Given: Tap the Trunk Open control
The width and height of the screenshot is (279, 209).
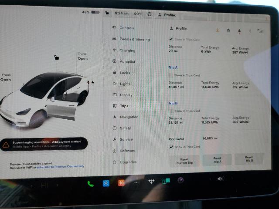Looking at the screenshot, I should (83, 56).
